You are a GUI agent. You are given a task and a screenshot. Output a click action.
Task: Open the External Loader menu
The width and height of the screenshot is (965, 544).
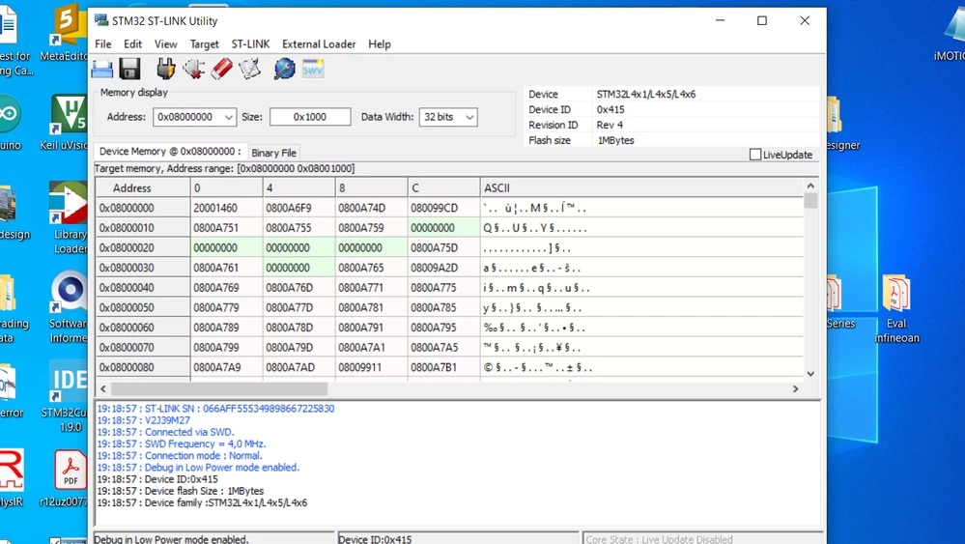pyautogui.click(x=319, y=44)
